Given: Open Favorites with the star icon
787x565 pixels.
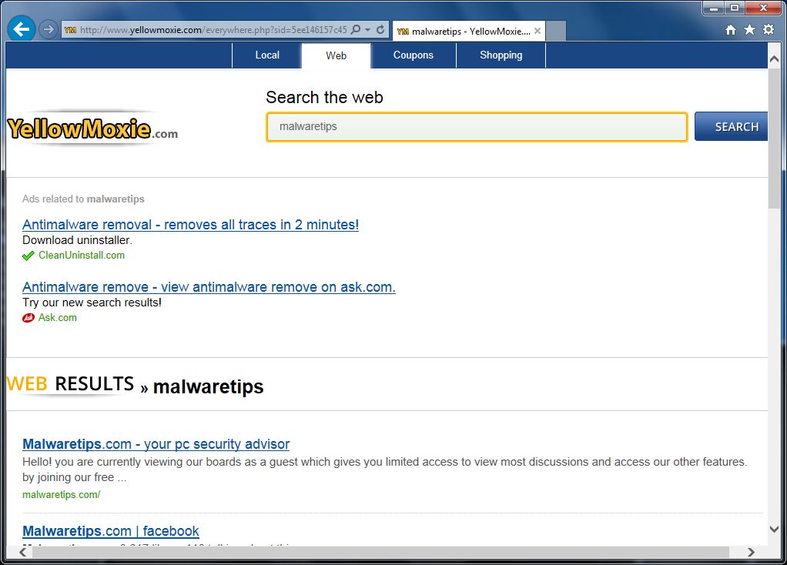Looking at the screenshot, I should [x=749, y=29].
